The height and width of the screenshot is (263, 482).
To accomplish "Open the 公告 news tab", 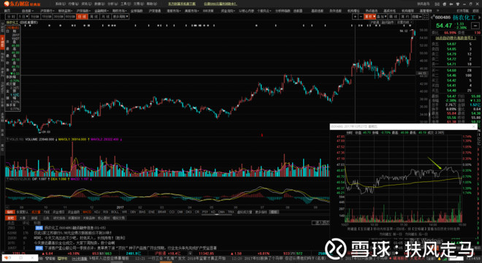I will pyautogui.click(x=46, y=218).
